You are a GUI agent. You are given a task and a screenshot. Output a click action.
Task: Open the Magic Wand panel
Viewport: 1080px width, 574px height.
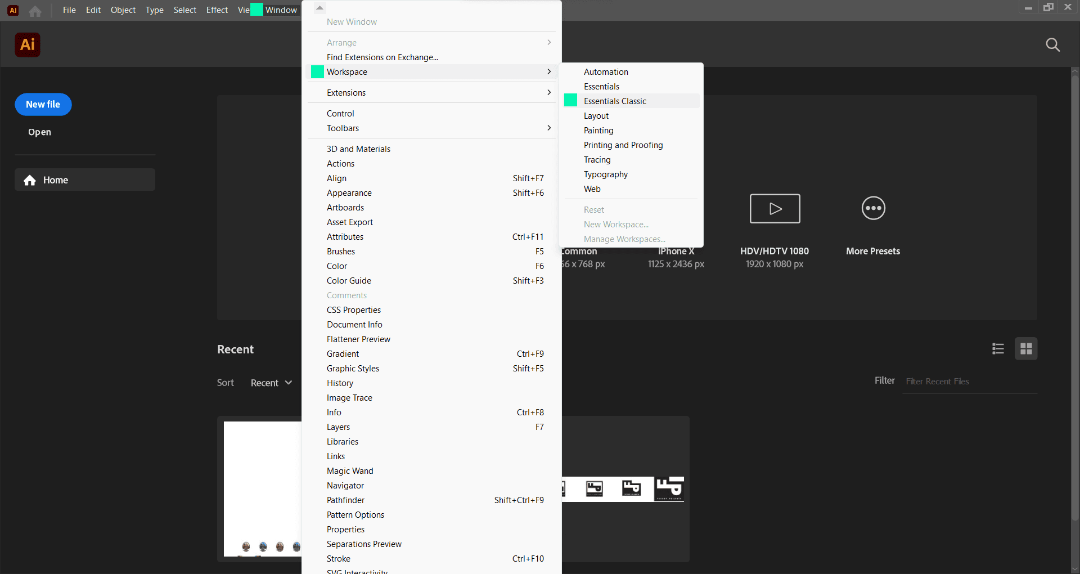(432, 470)
